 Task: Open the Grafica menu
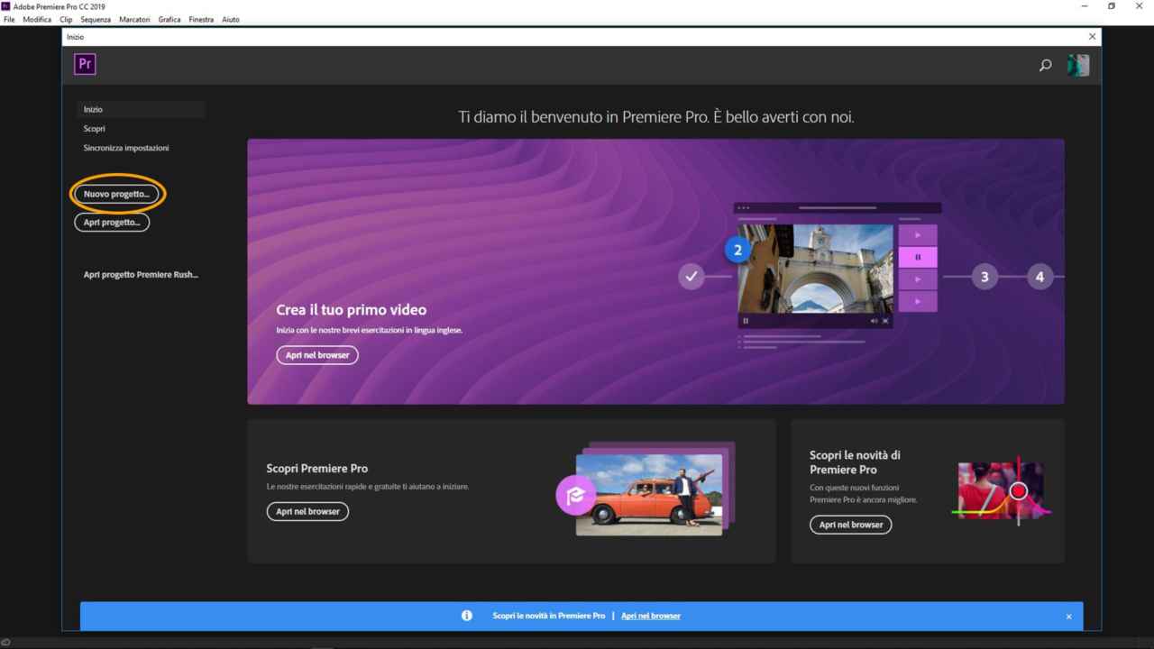[169, 19]
